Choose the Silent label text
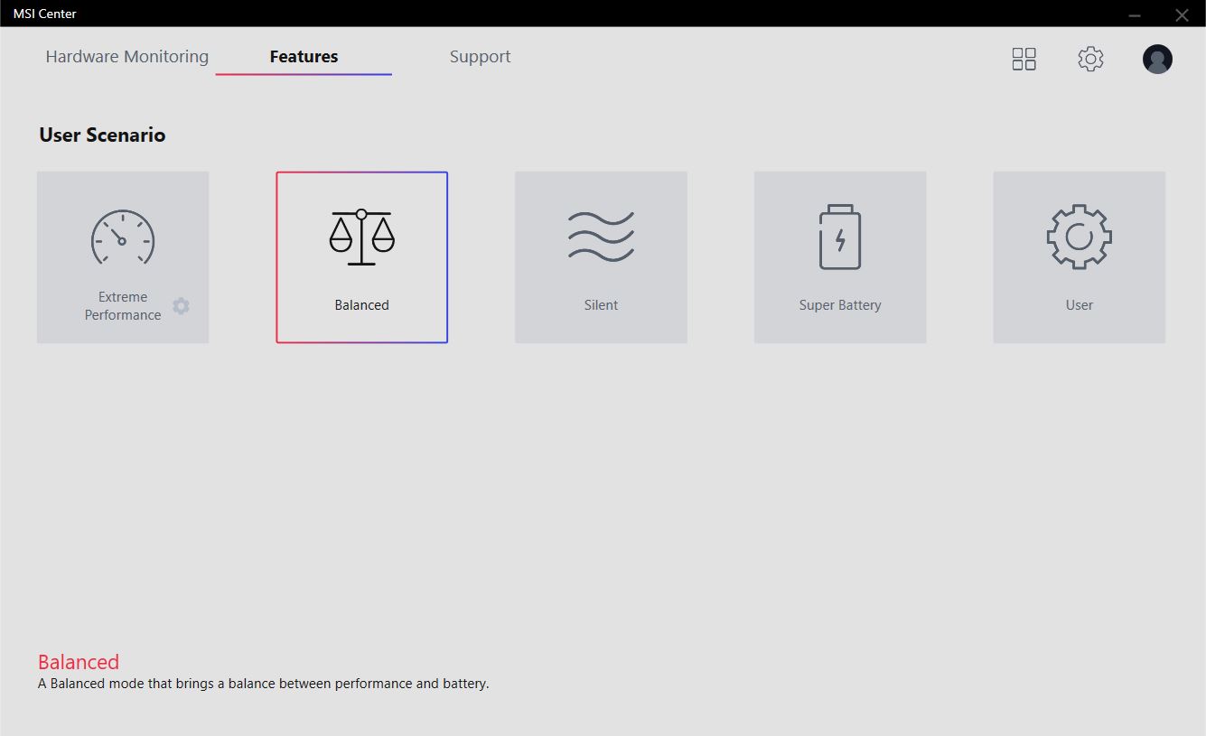The width and height of the screenshot is (1206, 736). (601, 305)
